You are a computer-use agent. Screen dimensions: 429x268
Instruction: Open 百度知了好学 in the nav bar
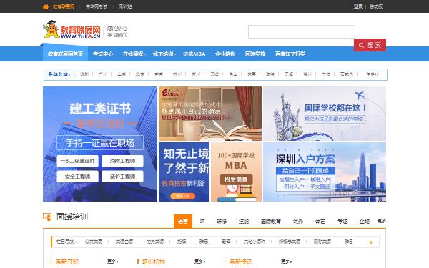point(290,54)
